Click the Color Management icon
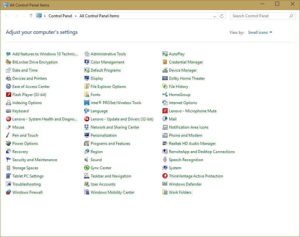This screenshot has height=237, width=300. pos(87,62)
